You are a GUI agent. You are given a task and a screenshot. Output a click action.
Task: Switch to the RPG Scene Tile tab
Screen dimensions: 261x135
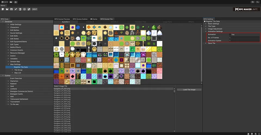(107, 19)
